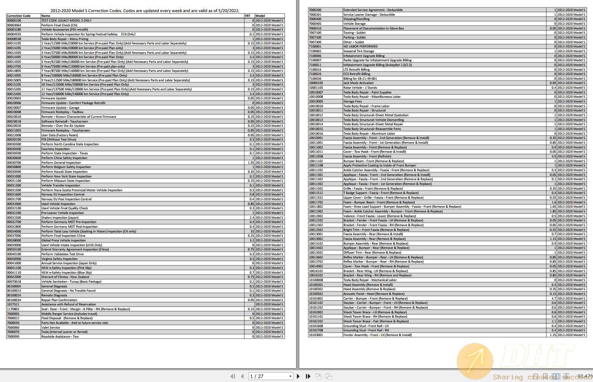Click 'Fascia Assembly - Front (Refinish)' entry
The width and height of the screenshot is (593, 382).
coord(367,156)
